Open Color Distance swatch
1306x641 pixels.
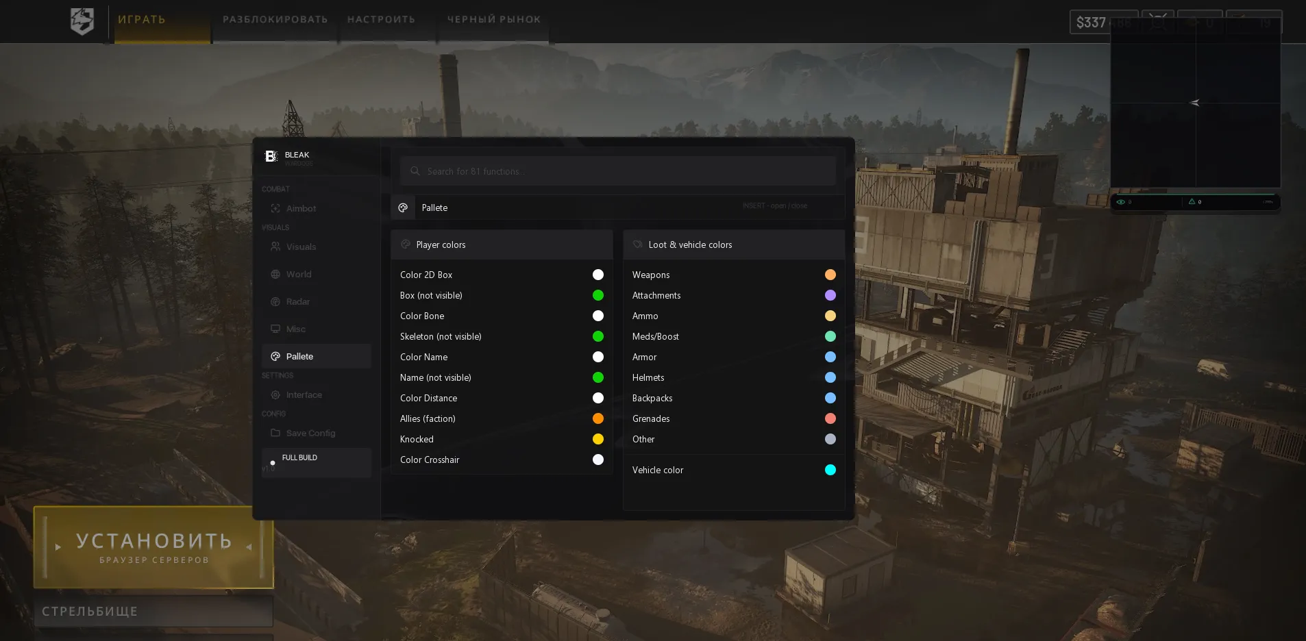coord(598,398)
